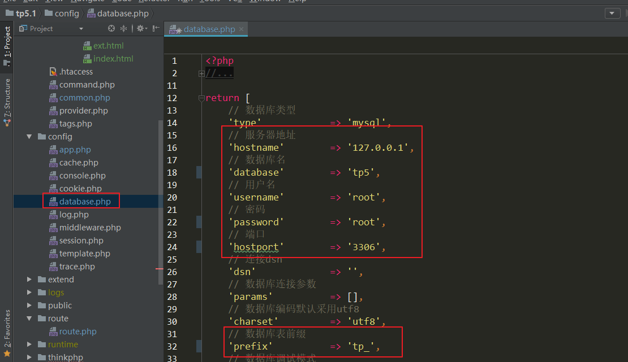Image resolution: width=628 pixels, height=362 pixels.
Task: Expand the runtime folder
Action: coord(29,344)
